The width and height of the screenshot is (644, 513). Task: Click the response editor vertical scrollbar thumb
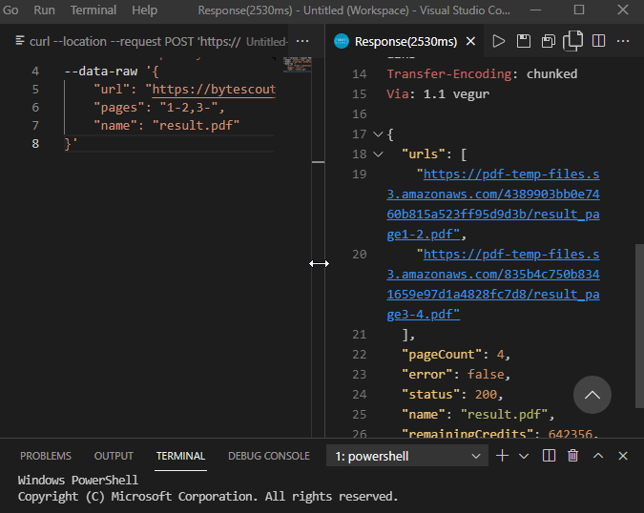[639, 326]
